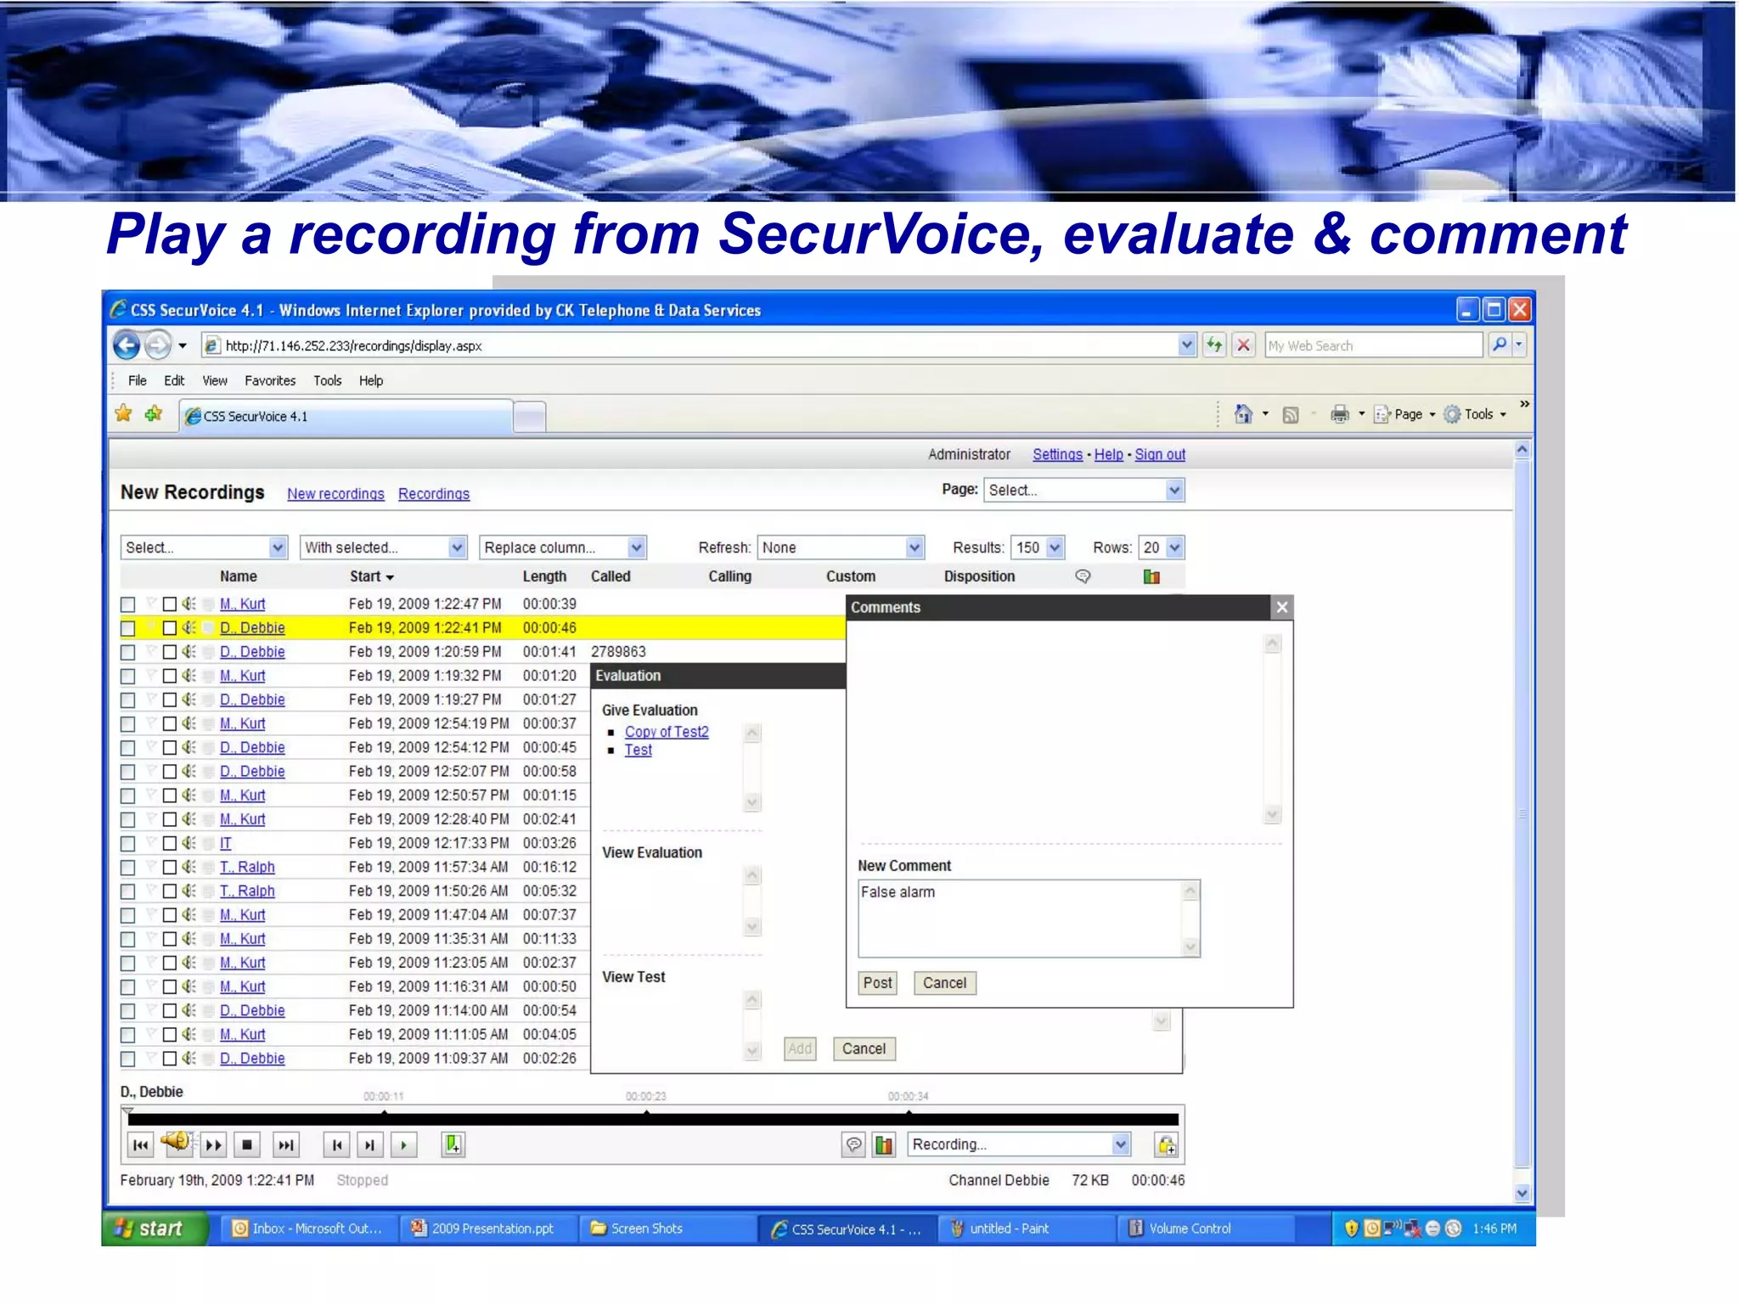This screenshot has width=1739, height=1304.
Task: Cancel the new comment
Action: [x=944, y=982]
